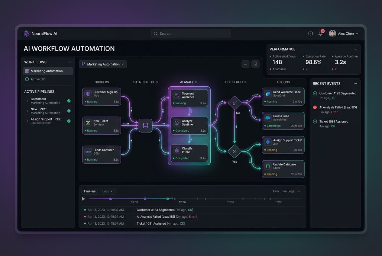Expand the New Ticket pipeline row chevron
382x256 pixels.
coord(27,111)
